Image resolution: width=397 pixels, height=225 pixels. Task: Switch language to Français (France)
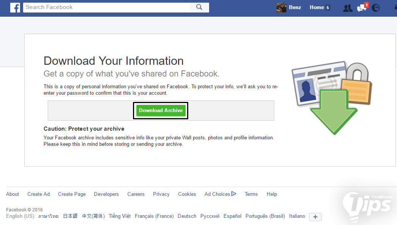pyautogui.click(x=154, y=216)
